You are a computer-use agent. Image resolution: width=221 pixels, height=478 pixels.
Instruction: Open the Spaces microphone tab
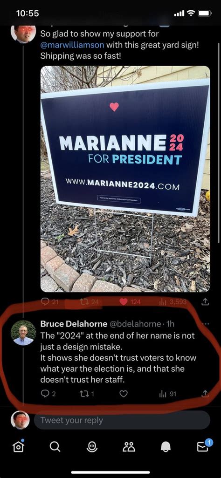[x=92, y=447]
